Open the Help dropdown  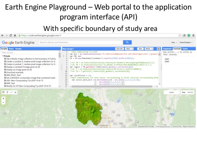pyautogui.click(x=174, y=43)
